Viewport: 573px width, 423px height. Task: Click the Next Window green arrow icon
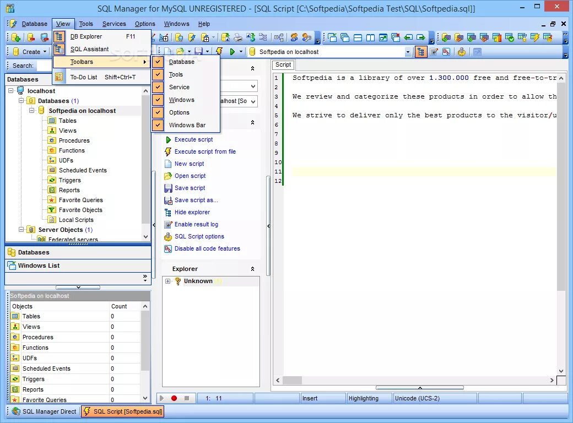point(421,37)
